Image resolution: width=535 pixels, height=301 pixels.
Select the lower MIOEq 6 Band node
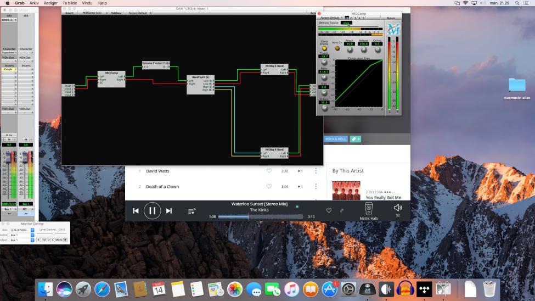click(274, 153)
